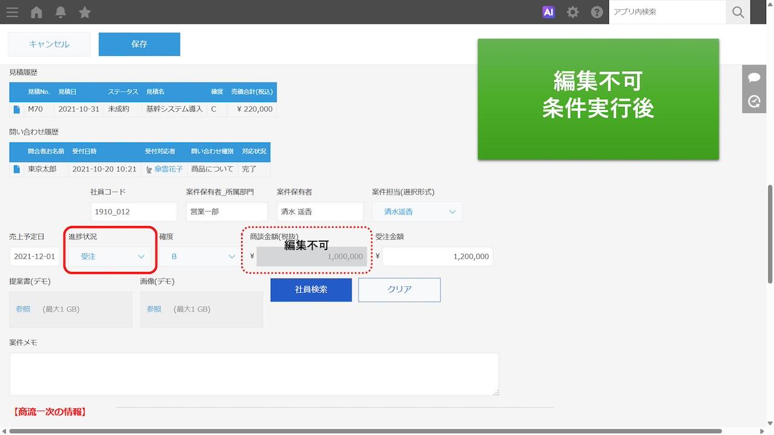The image size is (774, 435).
Task: Click the search magnifier icon
Action: [x=738, y=12]
